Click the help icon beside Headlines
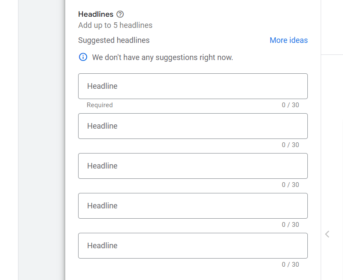 (120, 15)
